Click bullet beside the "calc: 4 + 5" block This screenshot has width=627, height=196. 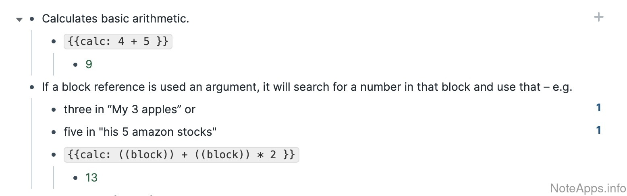(54, 42)
